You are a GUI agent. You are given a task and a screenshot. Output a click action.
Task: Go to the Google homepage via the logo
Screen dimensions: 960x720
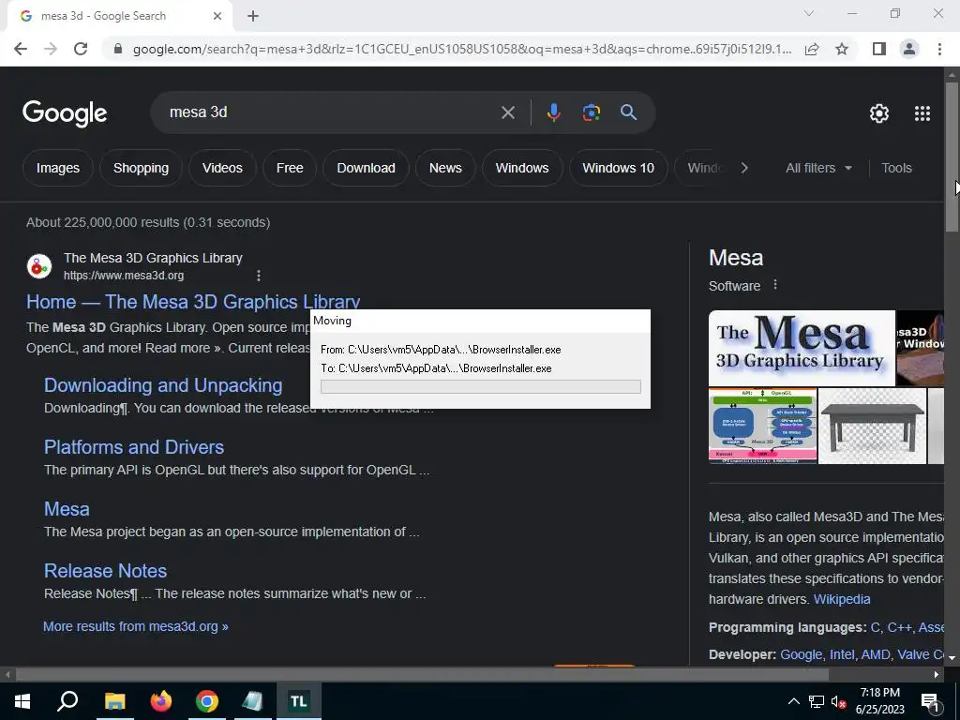[65, 113]
